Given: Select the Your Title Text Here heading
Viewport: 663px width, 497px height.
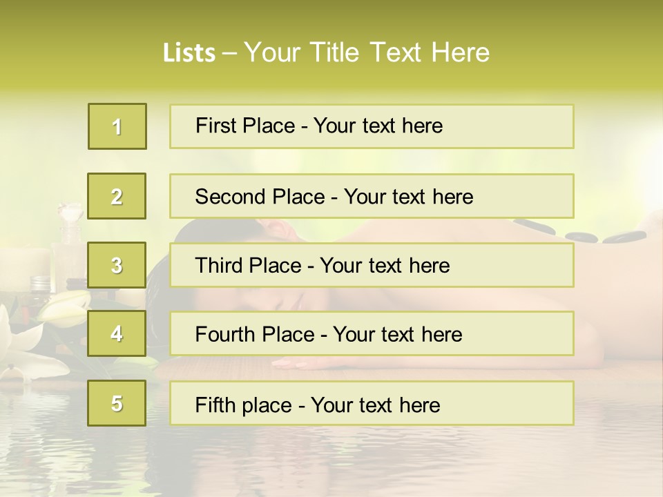Looking at the screenshot, I should pos(367,52).
